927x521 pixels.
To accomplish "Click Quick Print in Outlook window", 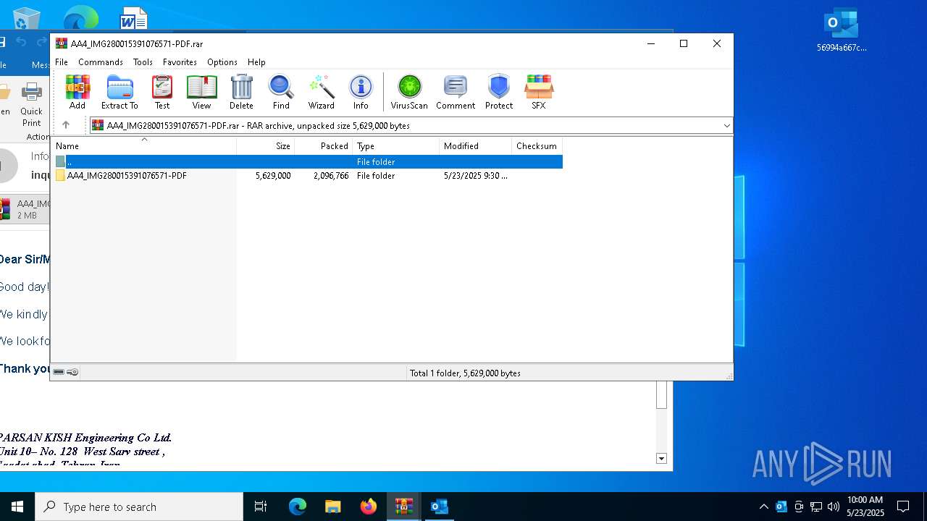I will coord(31,103).
